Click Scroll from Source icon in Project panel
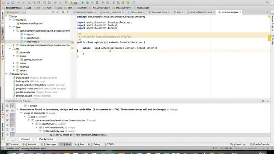This screenshot has height=154, width=274. click(x=53, y=12)
